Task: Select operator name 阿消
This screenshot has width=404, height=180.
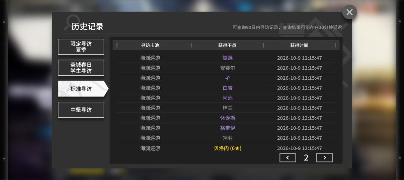Action: point(227,98)
